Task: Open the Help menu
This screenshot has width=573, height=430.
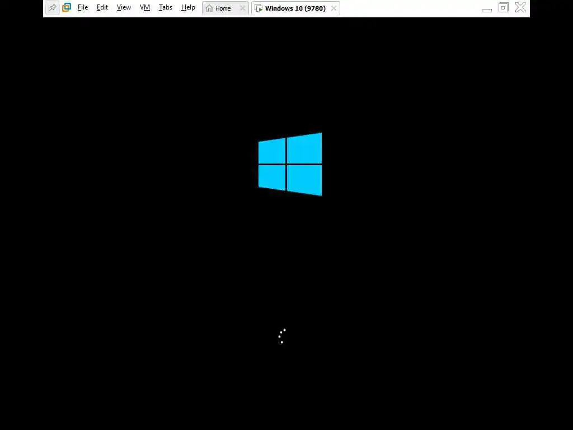Action: coord(188,7)
